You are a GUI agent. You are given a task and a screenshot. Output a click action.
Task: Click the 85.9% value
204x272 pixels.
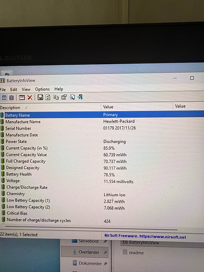point(109,148)
